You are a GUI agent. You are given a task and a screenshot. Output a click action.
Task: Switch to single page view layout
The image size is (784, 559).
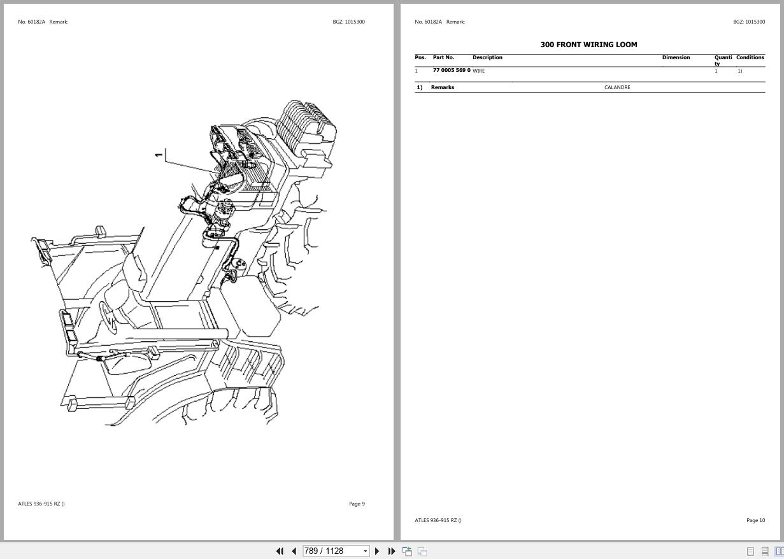750,551
